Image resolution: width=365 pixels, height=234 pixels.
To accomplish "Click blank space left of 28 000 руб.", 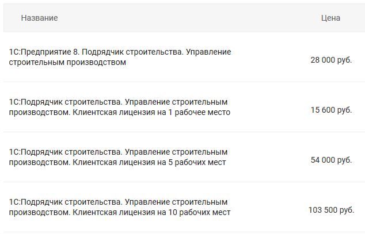I will coord(271,60).
